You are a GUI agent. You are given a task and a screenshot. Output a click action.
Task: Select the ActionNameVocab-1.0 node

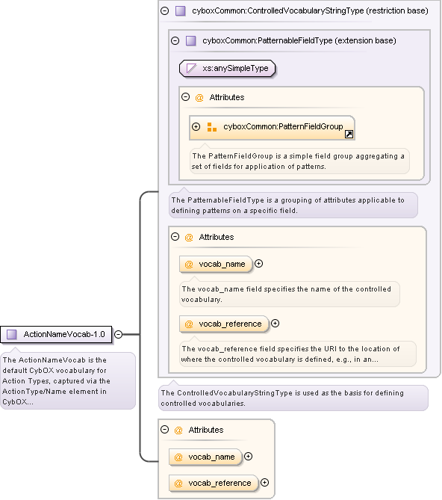pyautogui.click(x=56, y=334)
